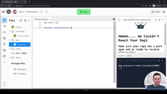Run the URLShortener project
This screenshot has height=94, width=167.
coord(84,12)
